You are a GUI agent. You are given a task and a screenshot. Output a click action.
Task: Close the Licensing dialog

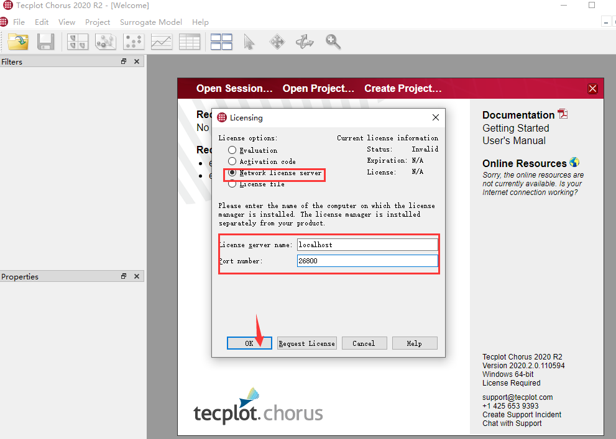tap(436, 117)
